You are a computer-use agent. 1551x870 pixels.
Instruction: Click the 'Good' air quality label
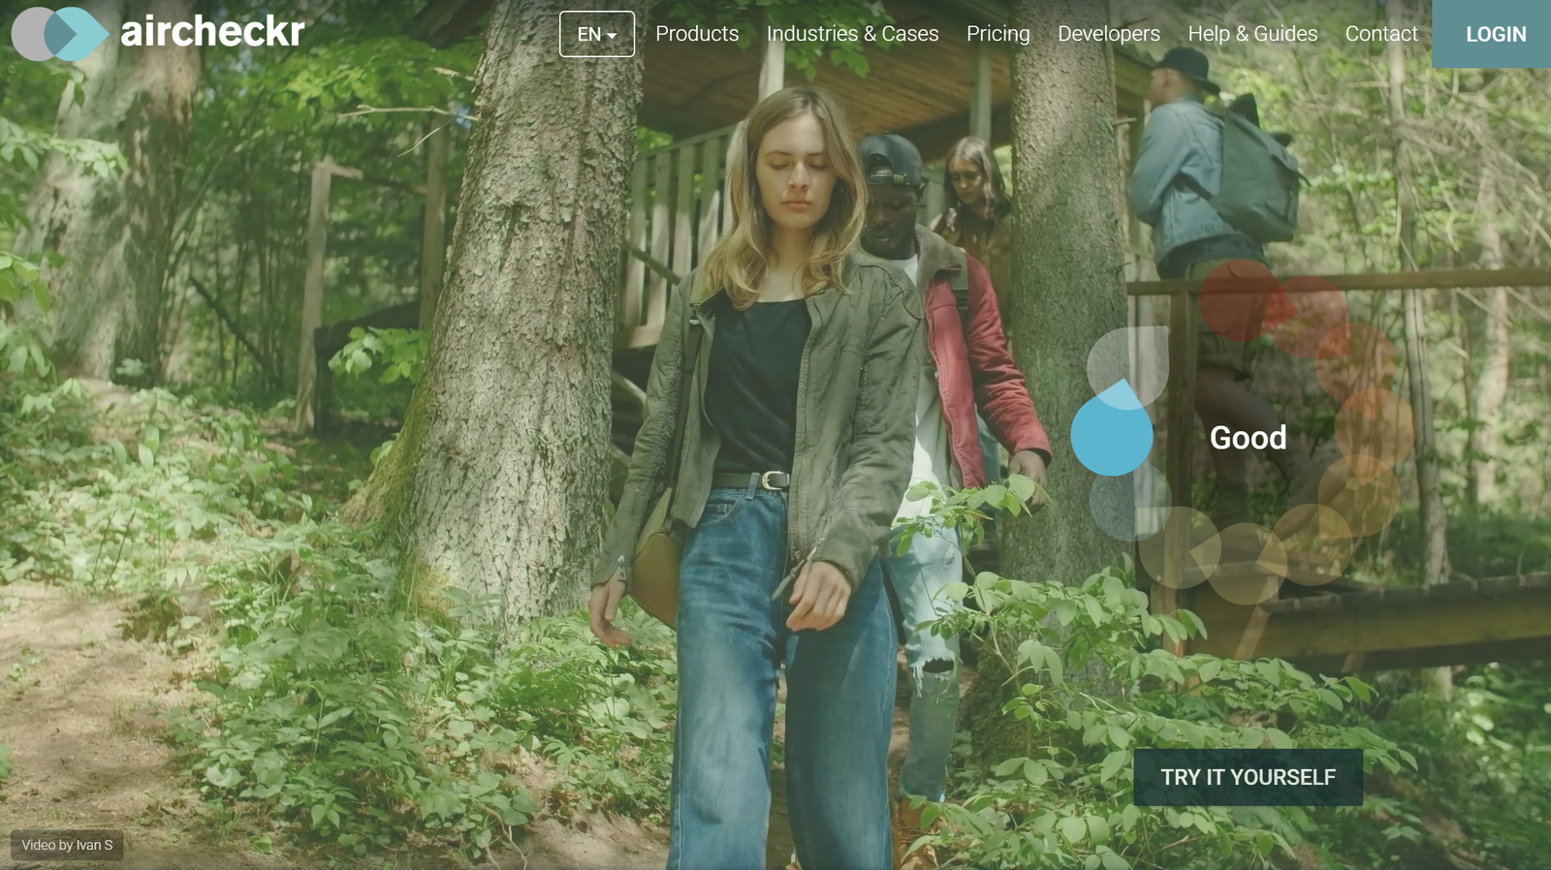click(1249, 438)
